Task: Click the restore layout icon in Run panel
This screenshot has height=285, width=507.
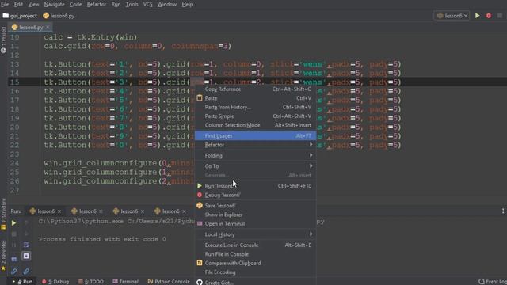Action: pyautogui.click(x=13, y=259)
